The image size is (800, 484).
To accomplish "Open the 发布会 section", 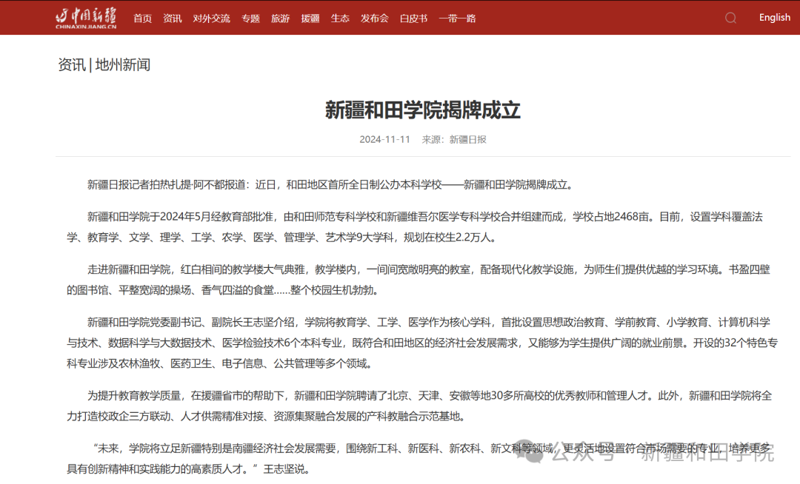I will 374,18.
